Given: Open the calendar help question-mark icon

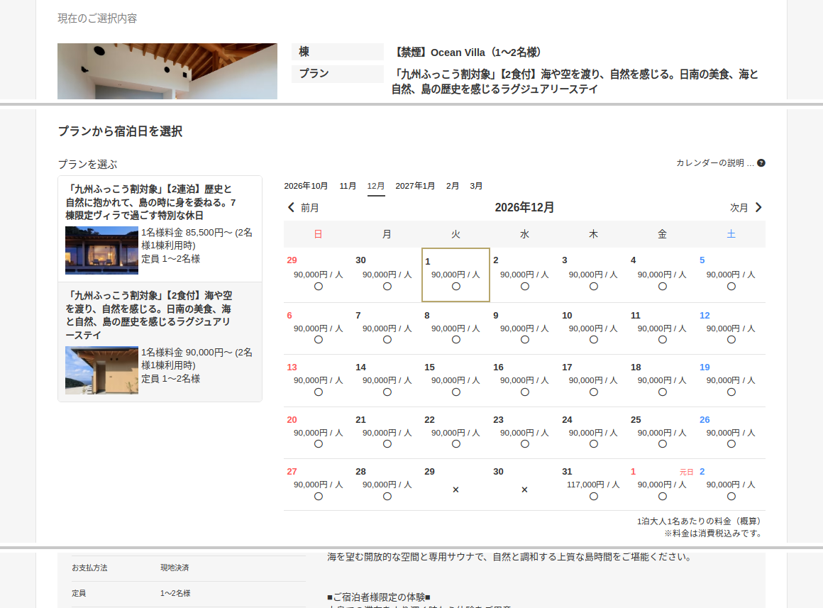Looking at the screenshot, I should point(761,163).
